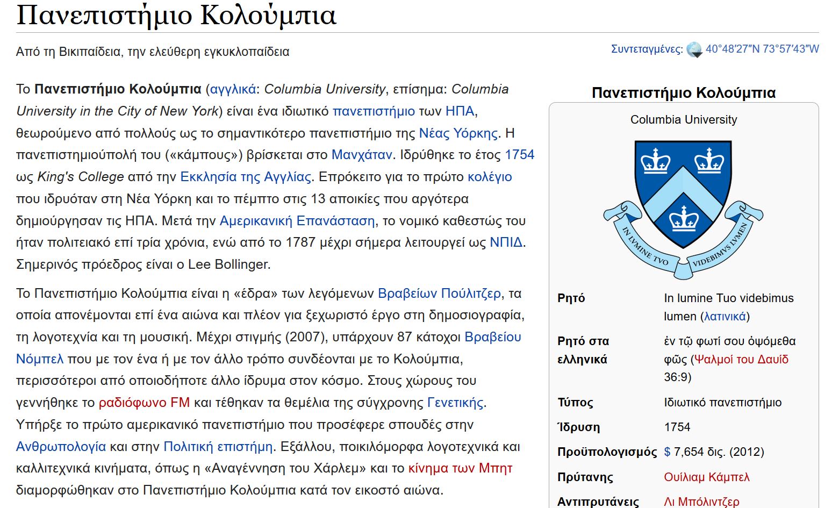Viewport: 832px width, 508px height.
Task: Click the motto text In lumine Tuo videbimus
Action: (x=728, y=298)
